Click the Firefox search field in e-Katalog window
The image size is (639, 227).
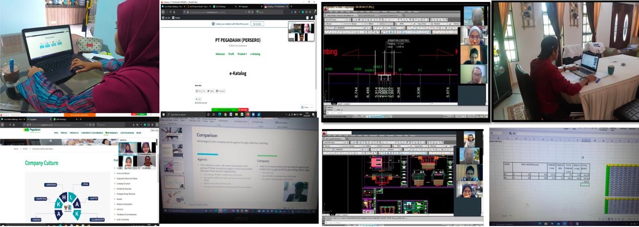click(x=269, y=12)
